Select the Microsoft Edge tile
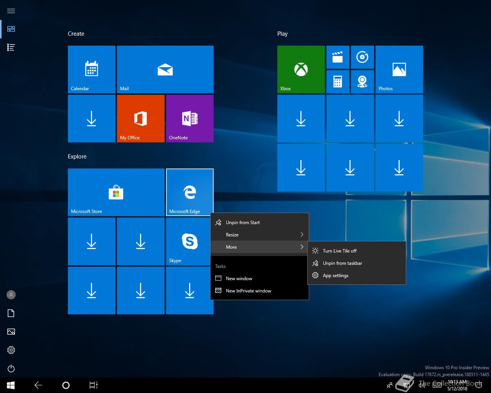 pyautogui.click(x=190, y=192)
